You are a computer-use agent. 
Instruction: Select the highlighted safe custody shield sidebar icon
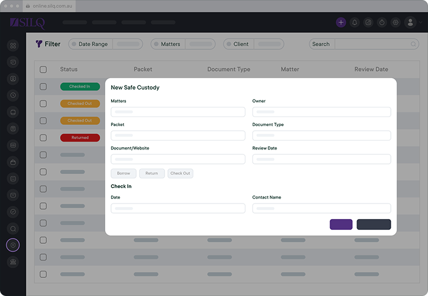13,245
